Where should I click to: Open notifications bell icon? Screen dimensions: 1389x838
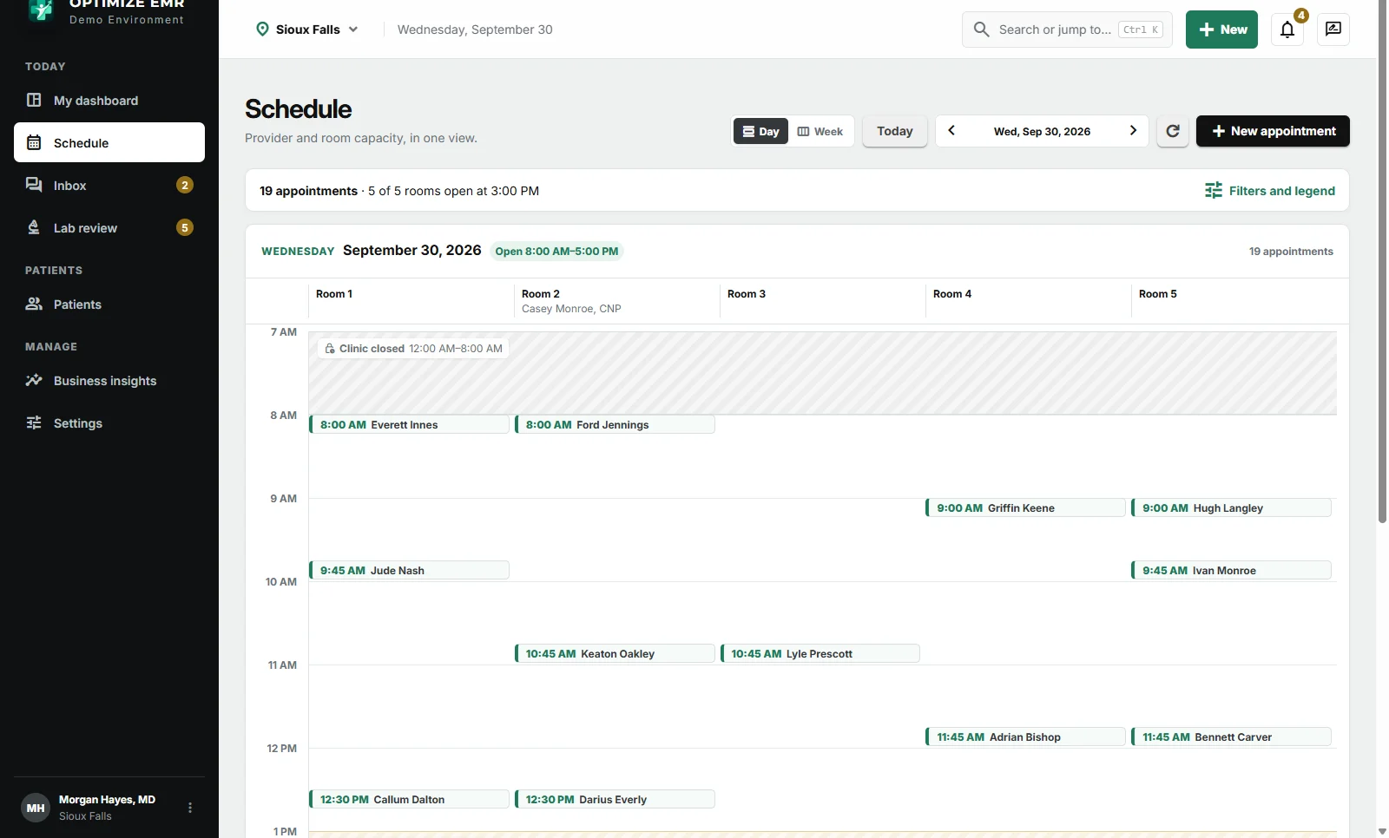click(x=1287, y=29)
